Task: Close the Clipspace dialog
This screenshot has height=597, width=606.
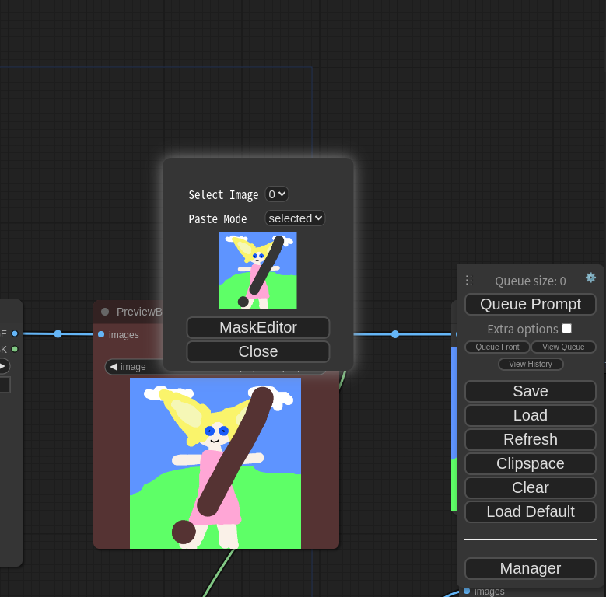Action: click(258, 351)
